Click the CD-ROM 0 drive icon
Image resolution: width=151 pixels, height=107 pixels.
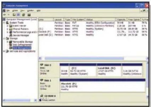(42, 96)
